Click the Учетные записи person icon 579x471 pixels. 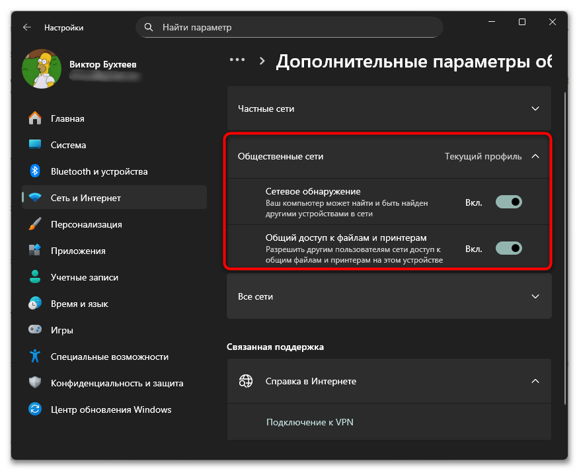coord(34,277)
